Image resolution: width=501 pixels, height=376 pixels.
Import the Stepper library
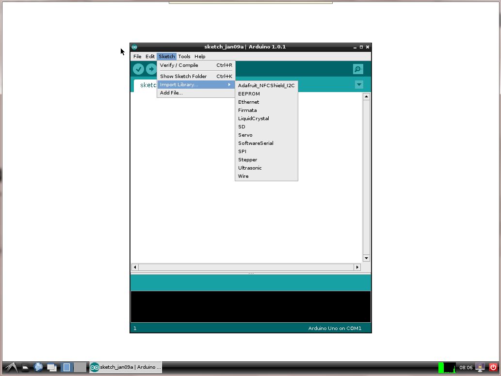click(x=266, y=160)
